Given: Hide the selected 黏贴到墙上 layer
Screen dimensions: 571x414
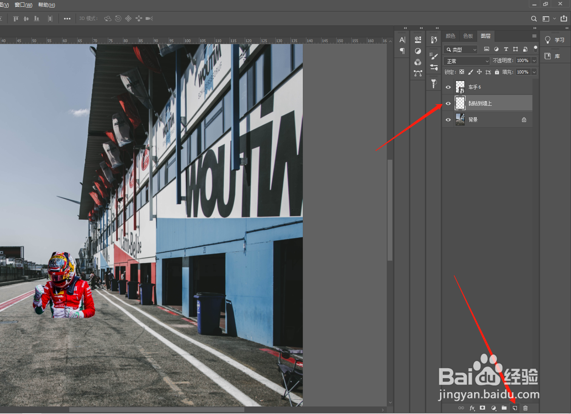Looking at the screenshot, I should coord(448,103).
